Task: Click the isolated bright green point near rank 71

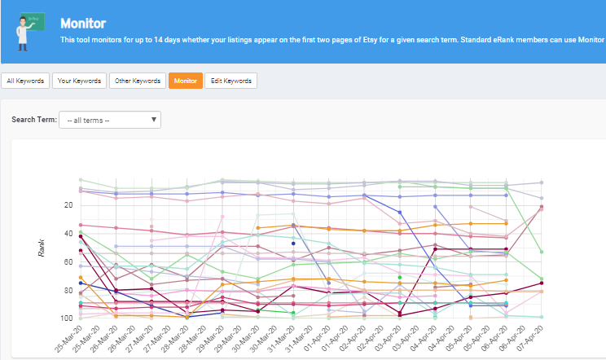Action: 400,278
